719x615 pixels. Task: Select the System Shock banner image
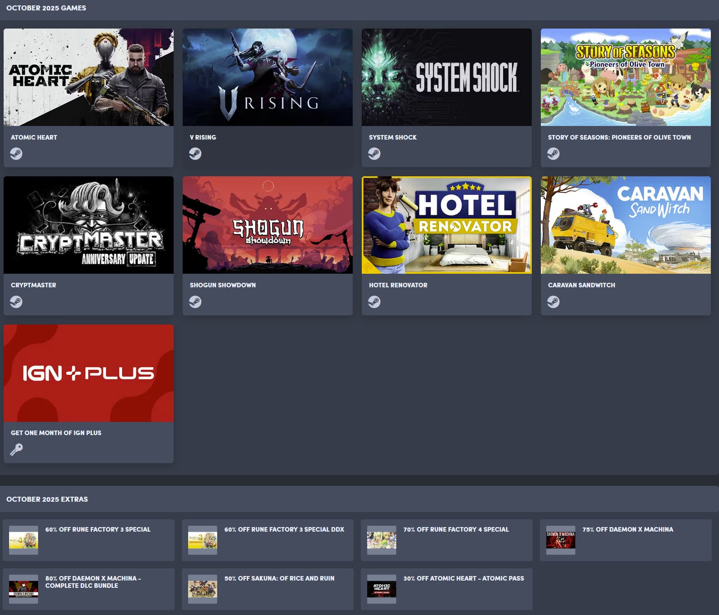[x=447, y=77]
